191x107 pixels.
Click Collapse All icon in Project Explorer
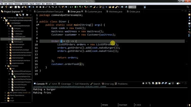pos(17,15)
